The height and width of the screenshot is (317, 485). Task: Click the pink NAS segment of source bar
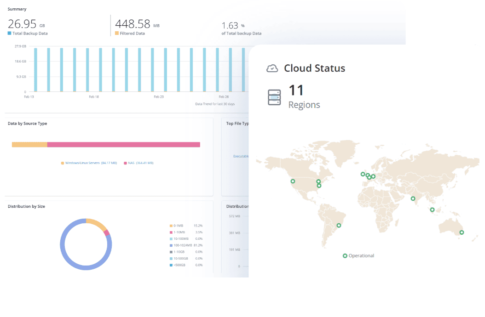(x=124, y=145)
